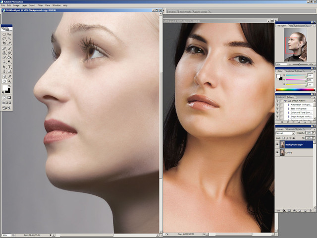The height and width of the screenshot is (238, 317).
Task: Jump to ImageReady button in toolbox
Action: pos(6,108)
